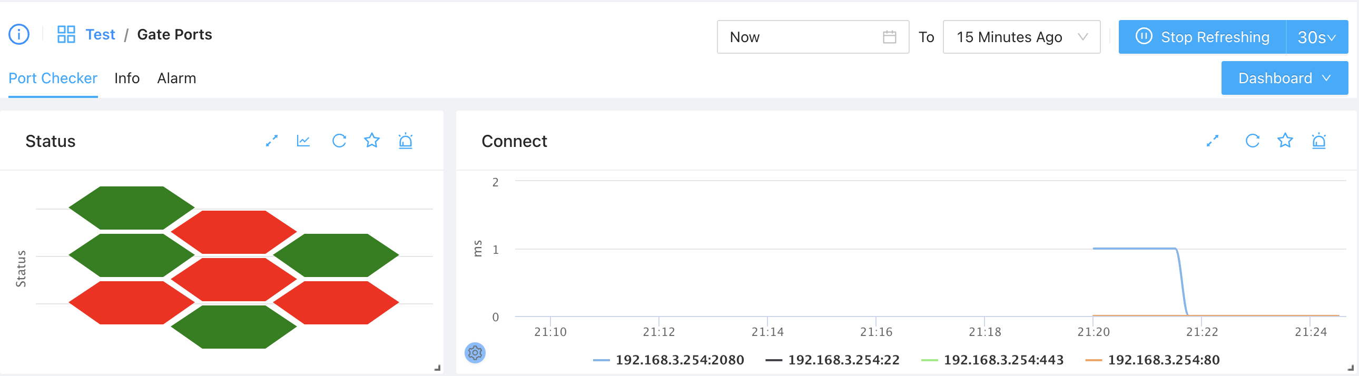Refresh the Status panel
The height and width of the screenshot is (376, 1359).
tap(339, 141)
